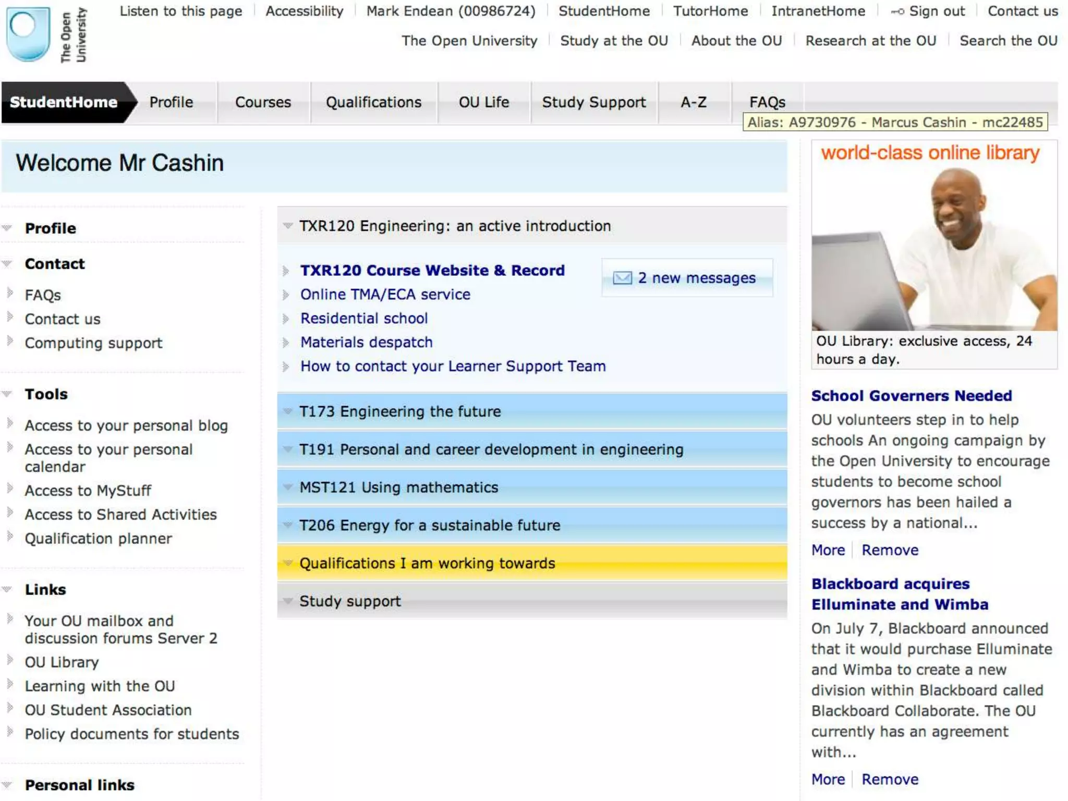Click arrow bullet beside Materials despatch
This screenshot has width=1068, height=801.
(286, 343)
